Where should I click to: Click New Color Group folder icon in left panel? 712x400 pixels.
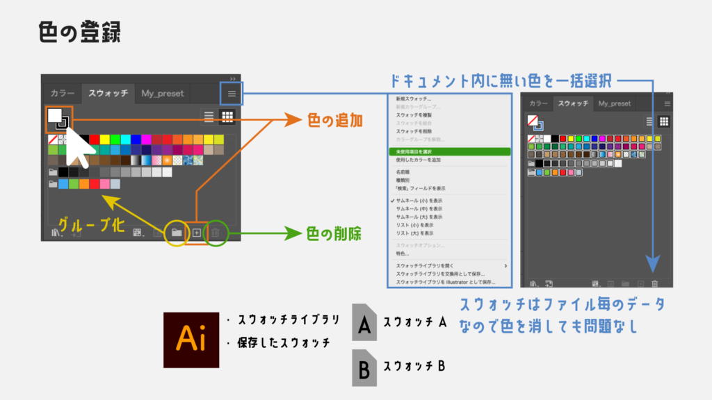tap(177, 233)
